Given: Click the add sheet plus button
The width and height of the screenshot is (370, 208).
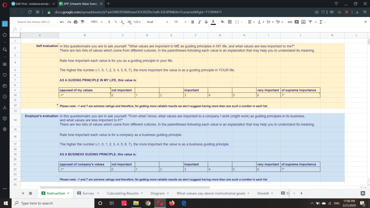Looking at the screenshot, I should (x=23, y=193).
